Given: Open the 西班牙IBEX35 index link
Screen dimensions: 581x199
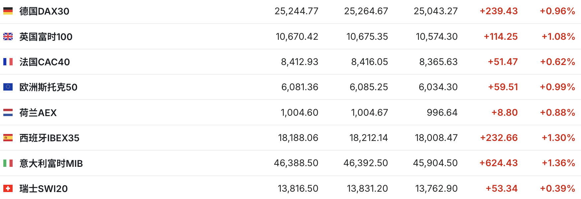Looking at the screenshot, I should coord(49,138).
